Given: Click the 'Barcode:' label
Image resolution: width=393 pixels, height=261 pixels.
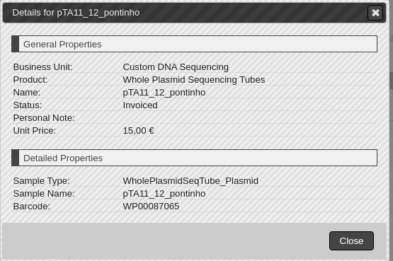Looking at the screenshot, I should pyautogui.click(x=32, y=207).
